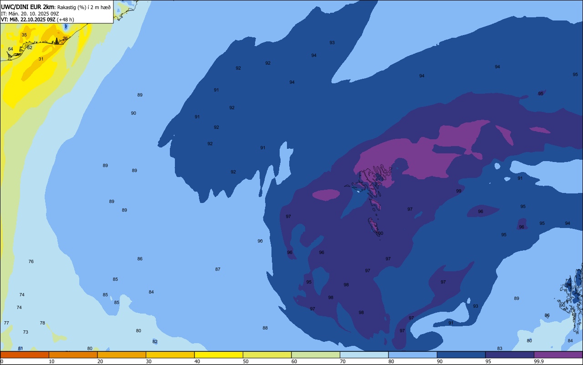The height and width of the screenshot is (365, 583).
Task: Click the 'UWC/DINI EUR 2km' title text
Action: click(28, 7)
